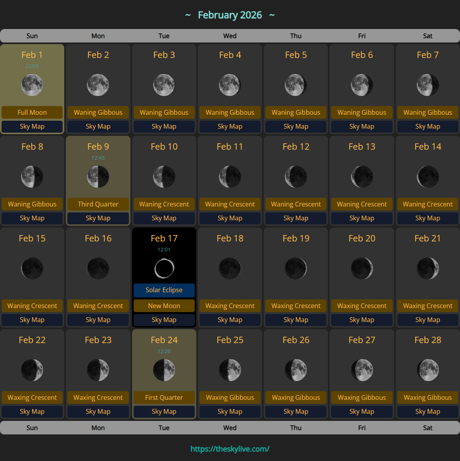460x461 pixels.
Task: Open the Solar Eclipse label on Feb 17
Action: (164, 290)
